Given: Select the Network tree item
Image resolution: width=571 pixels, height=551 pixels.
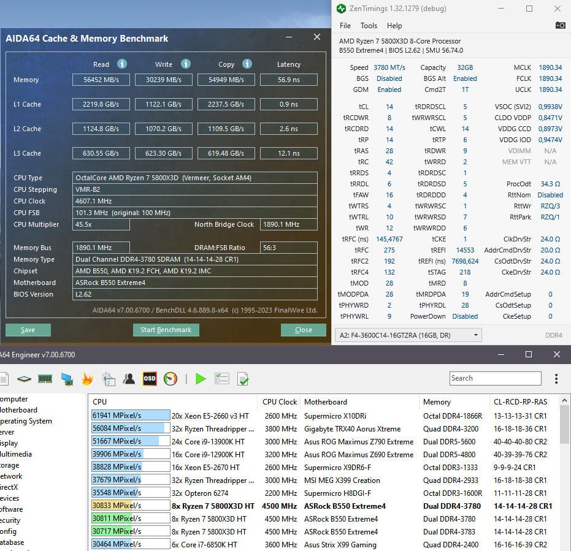Looking at the screenshot, I should point(11,476).
